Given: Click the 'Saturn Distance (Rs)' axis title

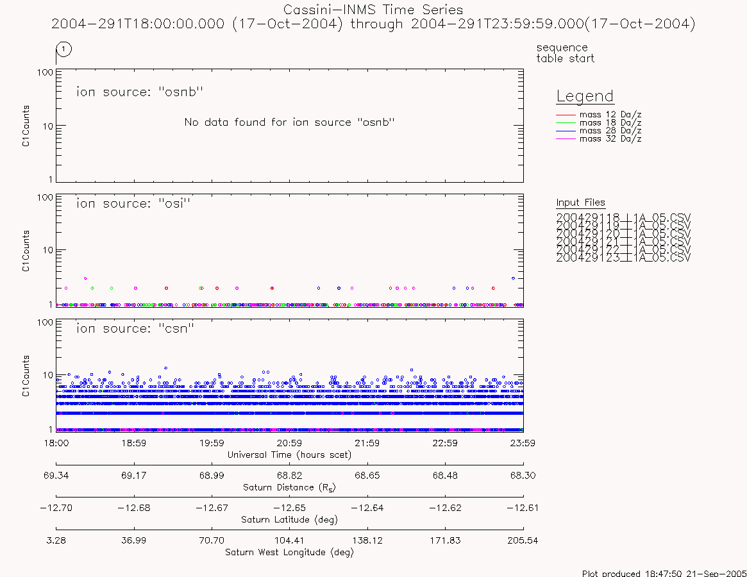Looking at the screenshot, I should 290,487.
